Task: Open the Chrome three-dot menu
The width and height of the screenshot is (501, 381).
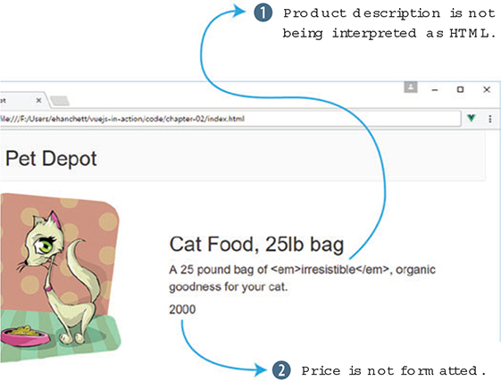Action: [489, 119]
